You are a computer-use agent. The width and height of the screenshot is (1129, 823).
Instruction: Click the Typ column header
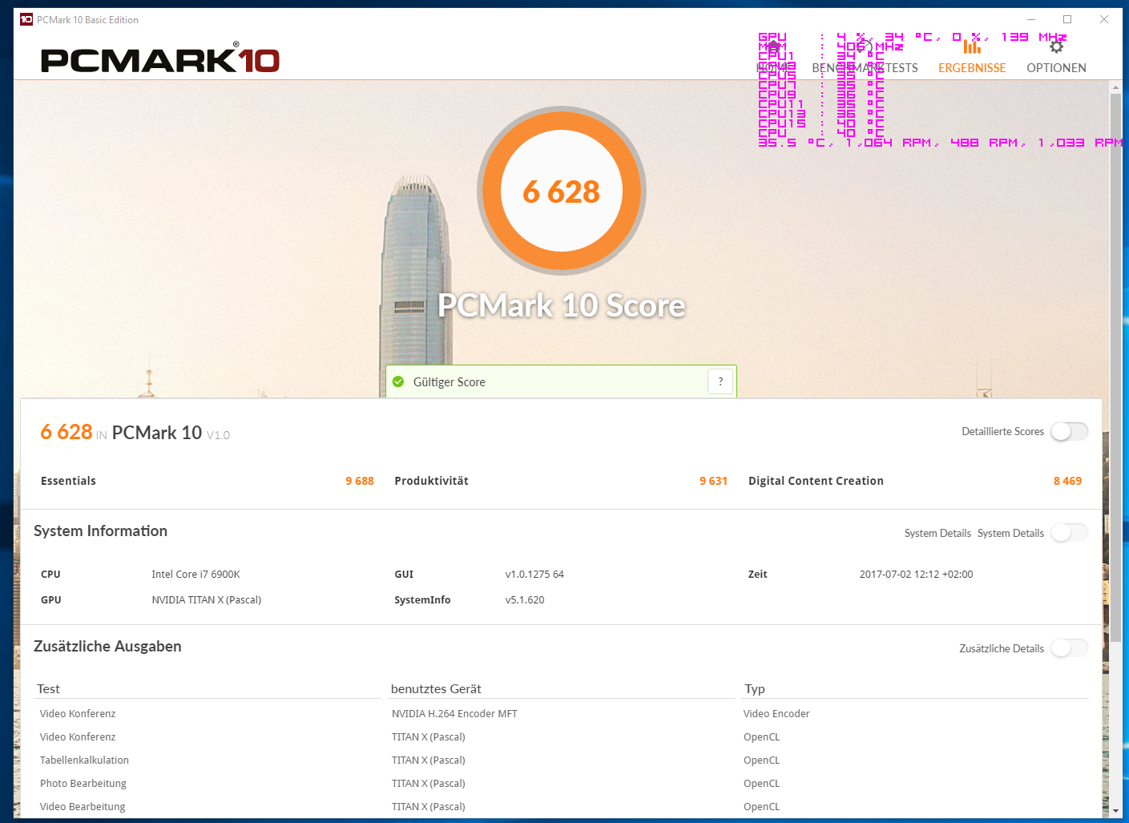(755, 689)
